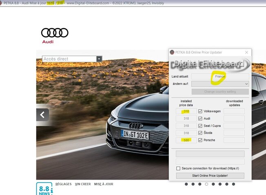Screen dimensions: 266x195
Task: Open the VIN CREER menu
Action: pos(83,184)
